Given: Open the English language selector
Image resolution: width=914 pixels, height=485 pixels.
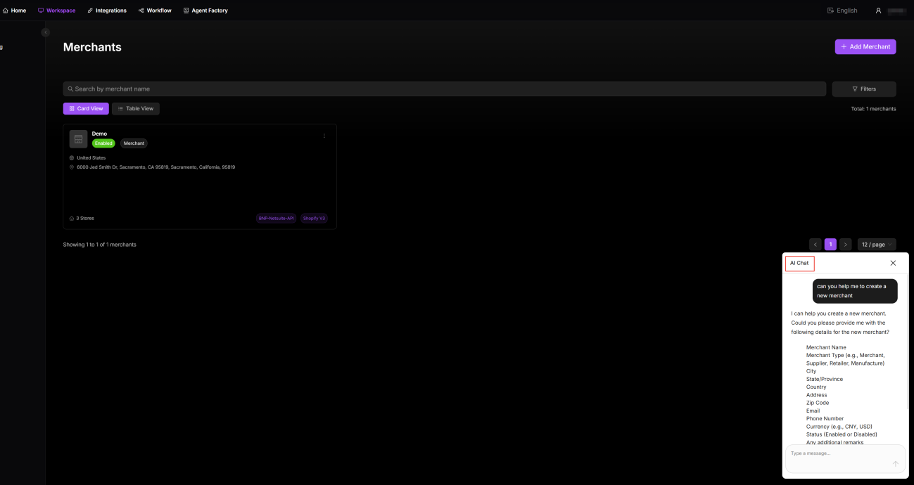Looking at the screenshot, I should [842, 11].
